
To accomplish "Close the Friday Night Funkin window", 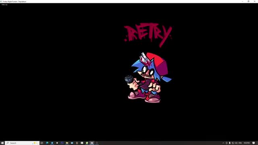I will (x=254, y=2).
